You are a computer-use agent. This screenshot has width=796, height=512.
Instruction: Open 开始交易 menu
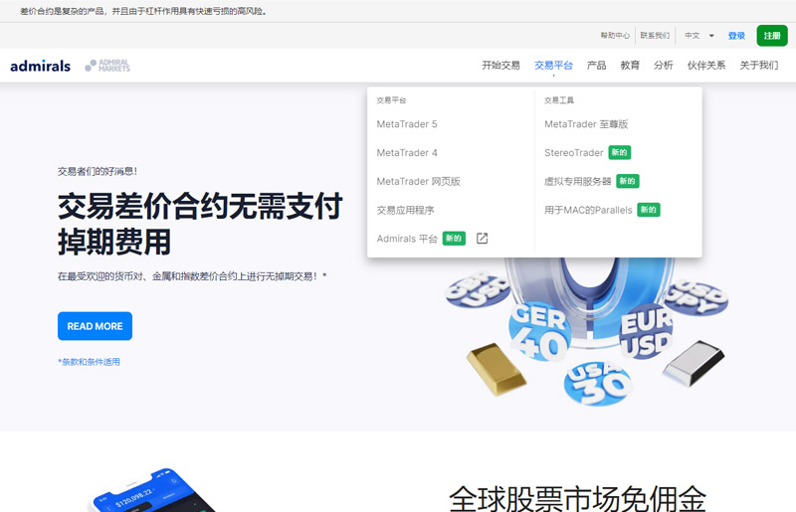tap(500, 66)
